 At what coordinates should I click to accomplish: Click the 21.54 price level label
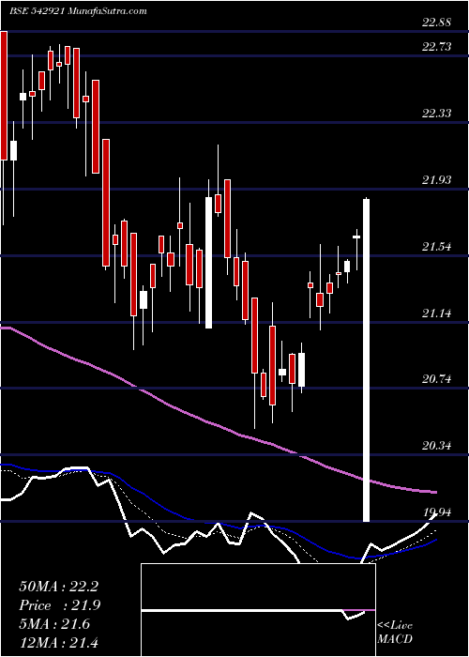click(x=437, y=246)
